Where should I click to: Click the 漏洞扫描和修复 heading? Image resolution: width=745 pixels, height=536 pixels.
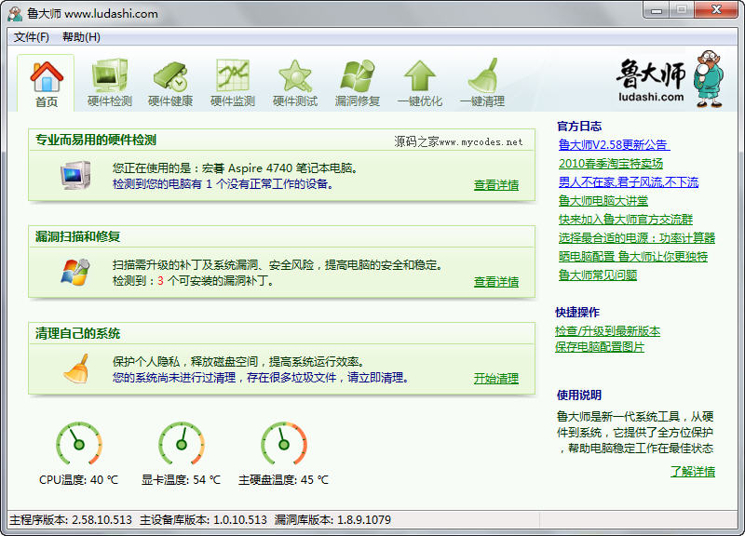77,236
